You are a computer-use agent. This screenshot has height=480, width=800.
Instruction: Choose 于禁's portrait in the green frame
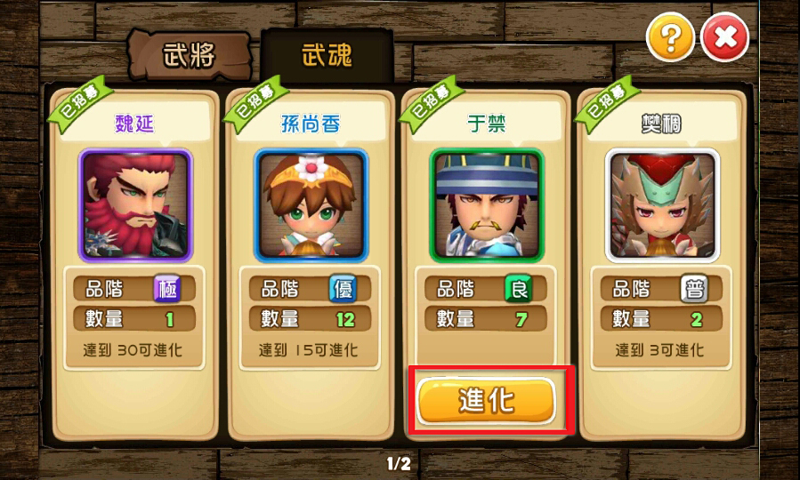[x=487, y=205]
